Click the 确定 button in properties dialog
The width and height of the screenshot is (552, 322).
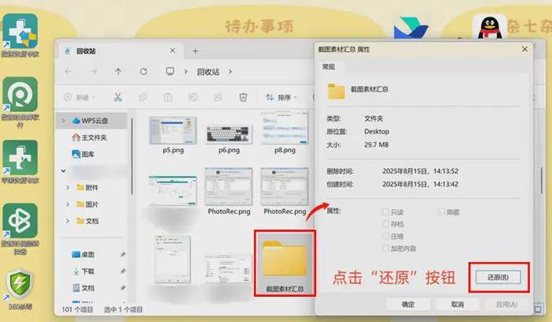click(408, 304)
